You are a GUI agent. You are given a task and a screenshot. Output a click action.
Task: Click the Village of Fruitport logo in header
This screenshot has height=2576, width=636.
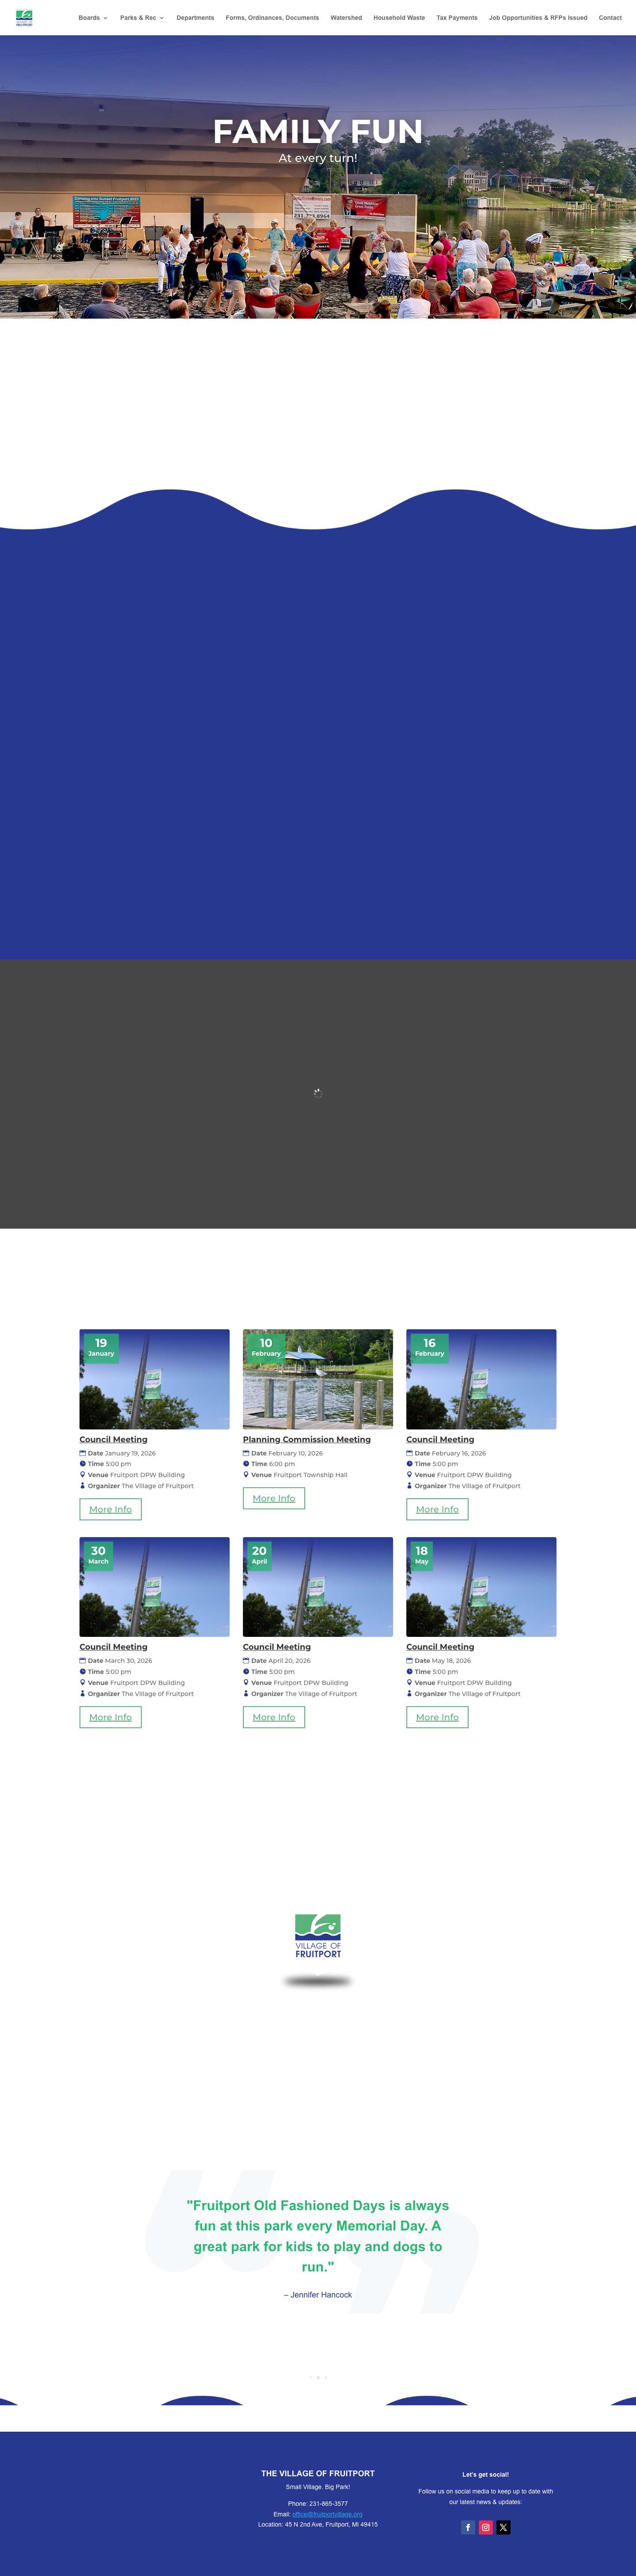[24, 17]
